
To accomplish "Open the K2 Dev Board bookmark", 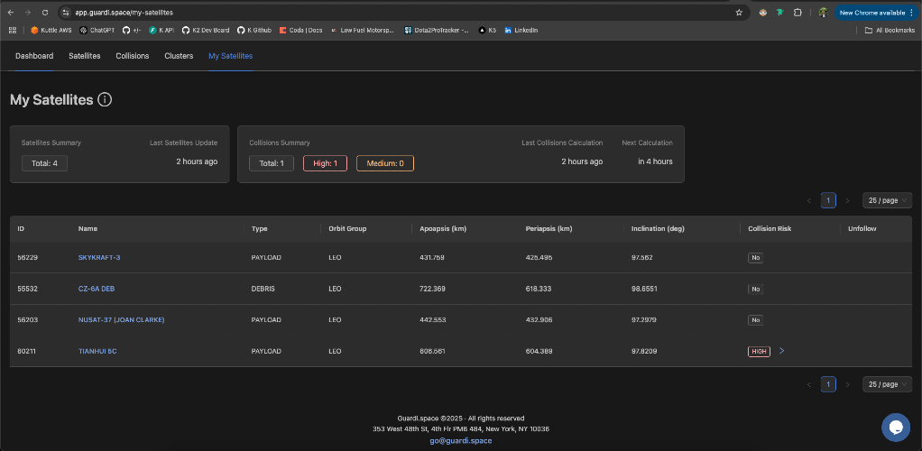I will (x=206, y=30).
